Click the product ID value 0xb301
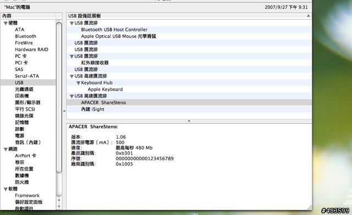This screenshot has height=215, width=352. [x=124, y=153]
